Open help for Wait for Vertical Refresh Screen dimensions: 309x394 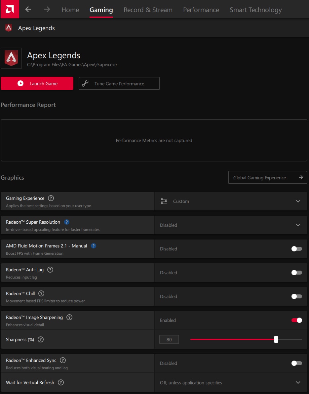click(x=61, y=382)
